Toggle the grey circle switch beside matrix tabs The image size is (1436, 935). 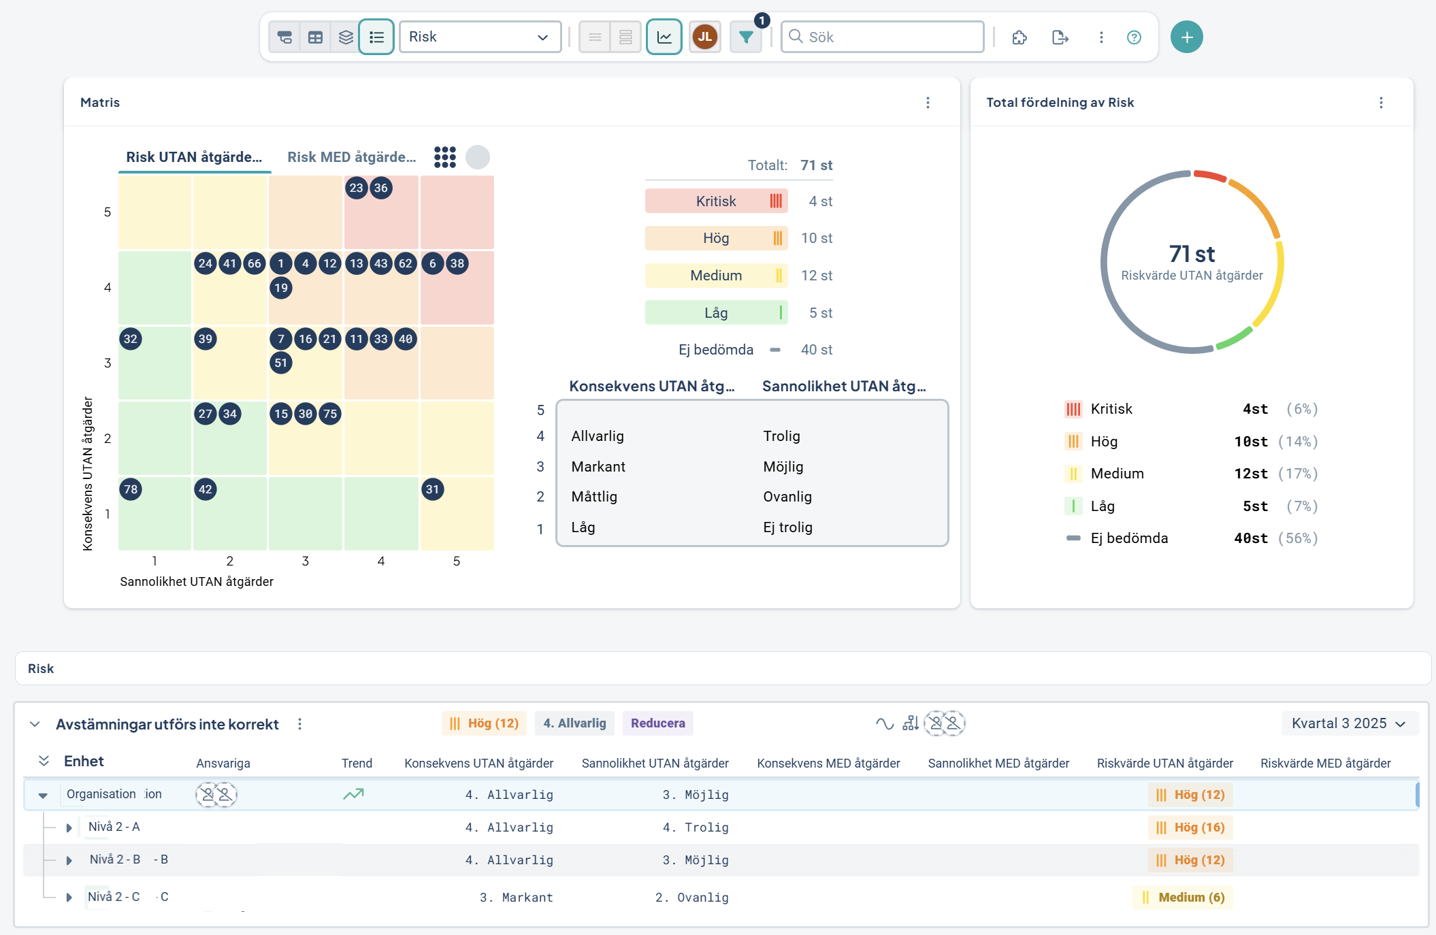478,157
